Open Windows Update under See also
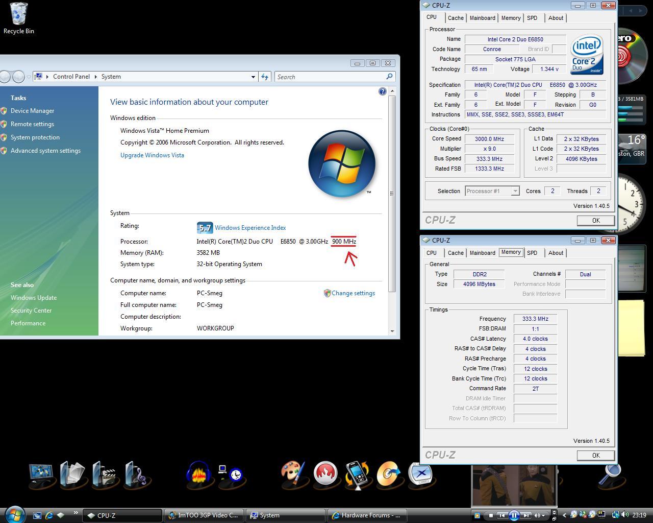The width and height of the screenshot is (653, 523). (34, 298)
